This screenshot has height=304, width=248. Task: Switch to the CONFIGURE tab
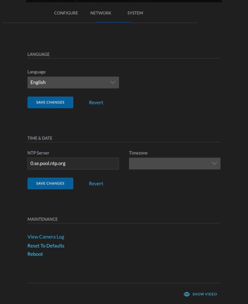[66, 13]
